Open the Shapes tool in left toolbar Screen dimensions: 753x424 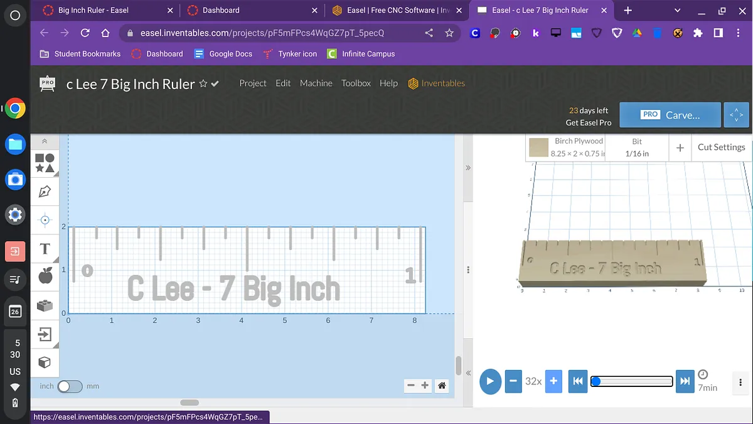coord(45,163)
